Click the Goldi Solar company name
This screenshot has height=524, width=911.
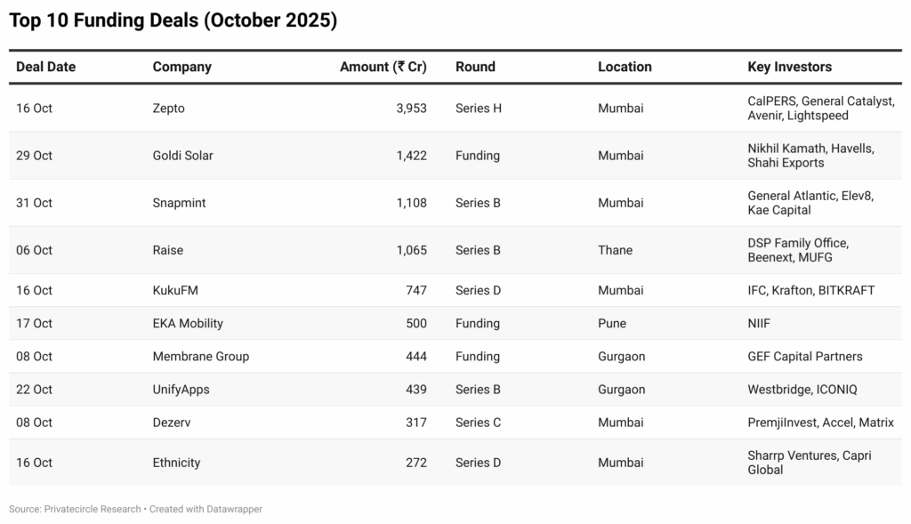182,156
